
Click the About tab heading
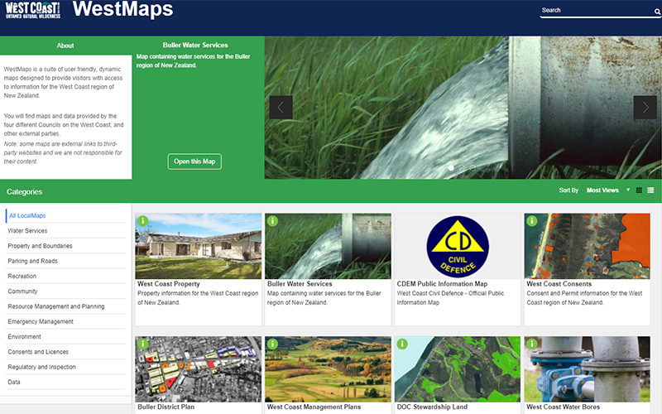[65, 46]
